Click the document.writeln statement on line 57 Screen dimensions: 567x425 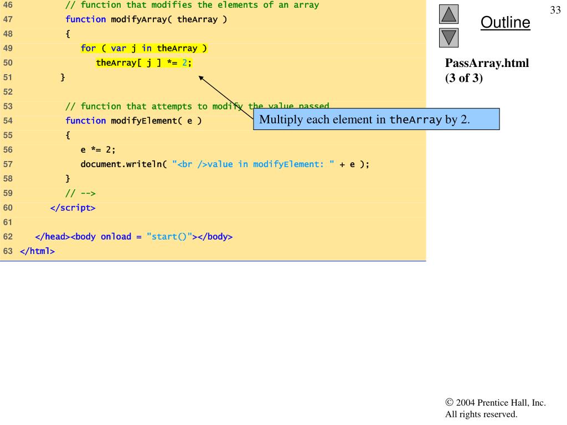pos(225,164)
